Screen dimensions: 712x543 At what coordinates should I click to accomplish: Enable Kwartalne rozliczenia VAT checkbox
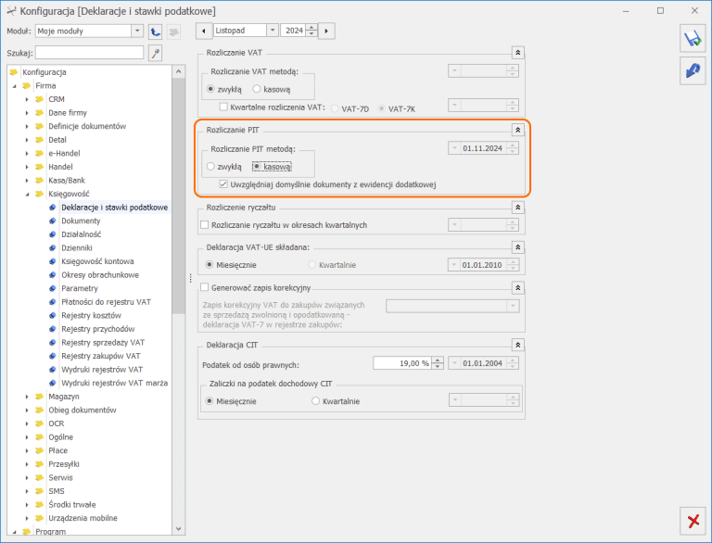pyautogui.click(x=223, y=107)
